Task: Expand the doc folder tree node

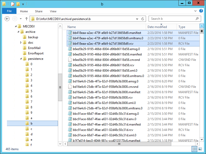Action: [x=21, y=43]
